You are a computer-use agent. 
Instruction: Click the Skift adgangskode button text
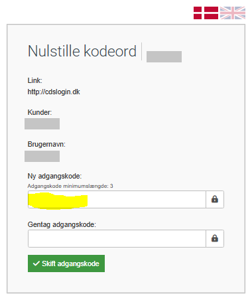click(70, 263)
